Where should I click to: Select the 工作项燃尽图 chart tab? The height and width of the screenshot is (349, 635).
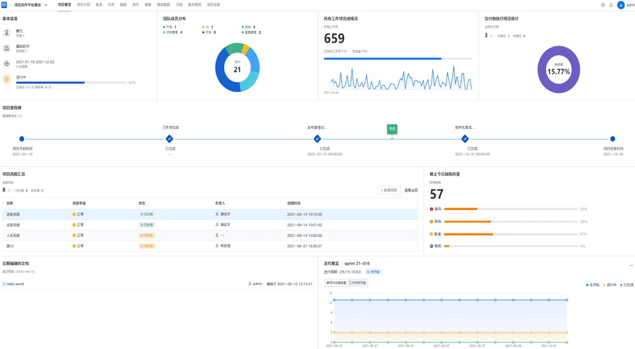[357, 283]
